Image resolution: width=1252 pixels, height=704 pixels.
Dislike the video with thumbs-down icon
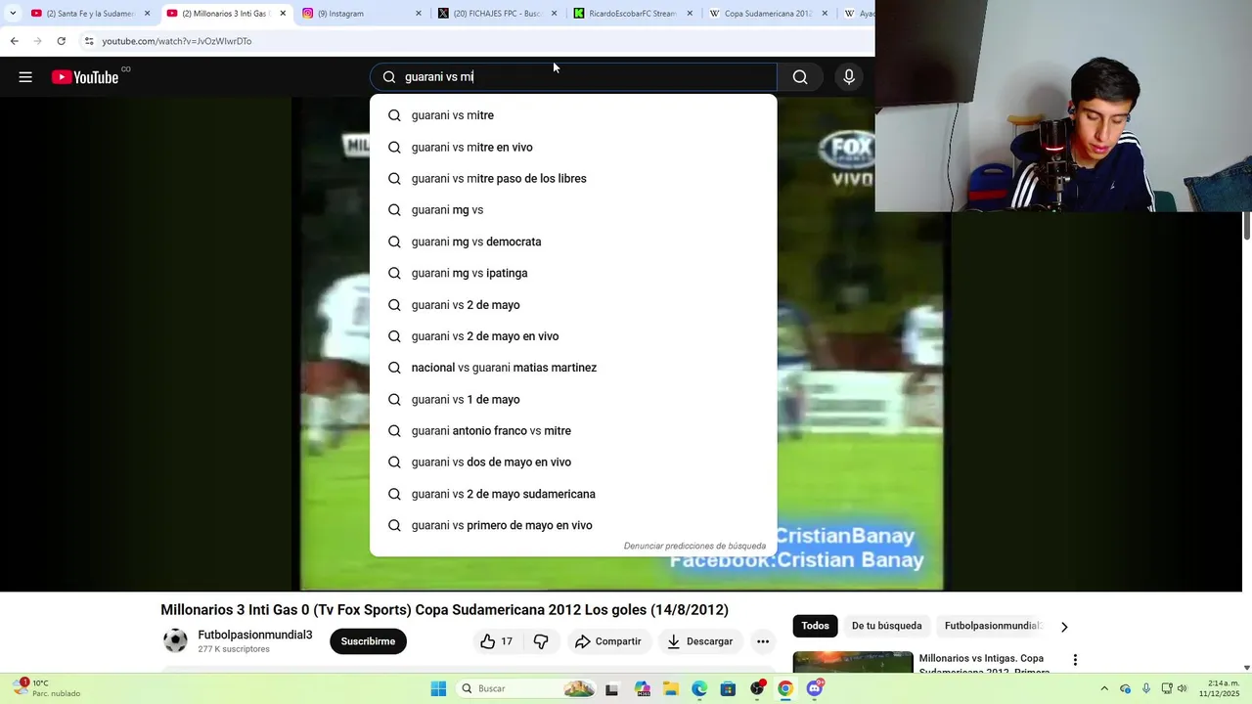541,641
